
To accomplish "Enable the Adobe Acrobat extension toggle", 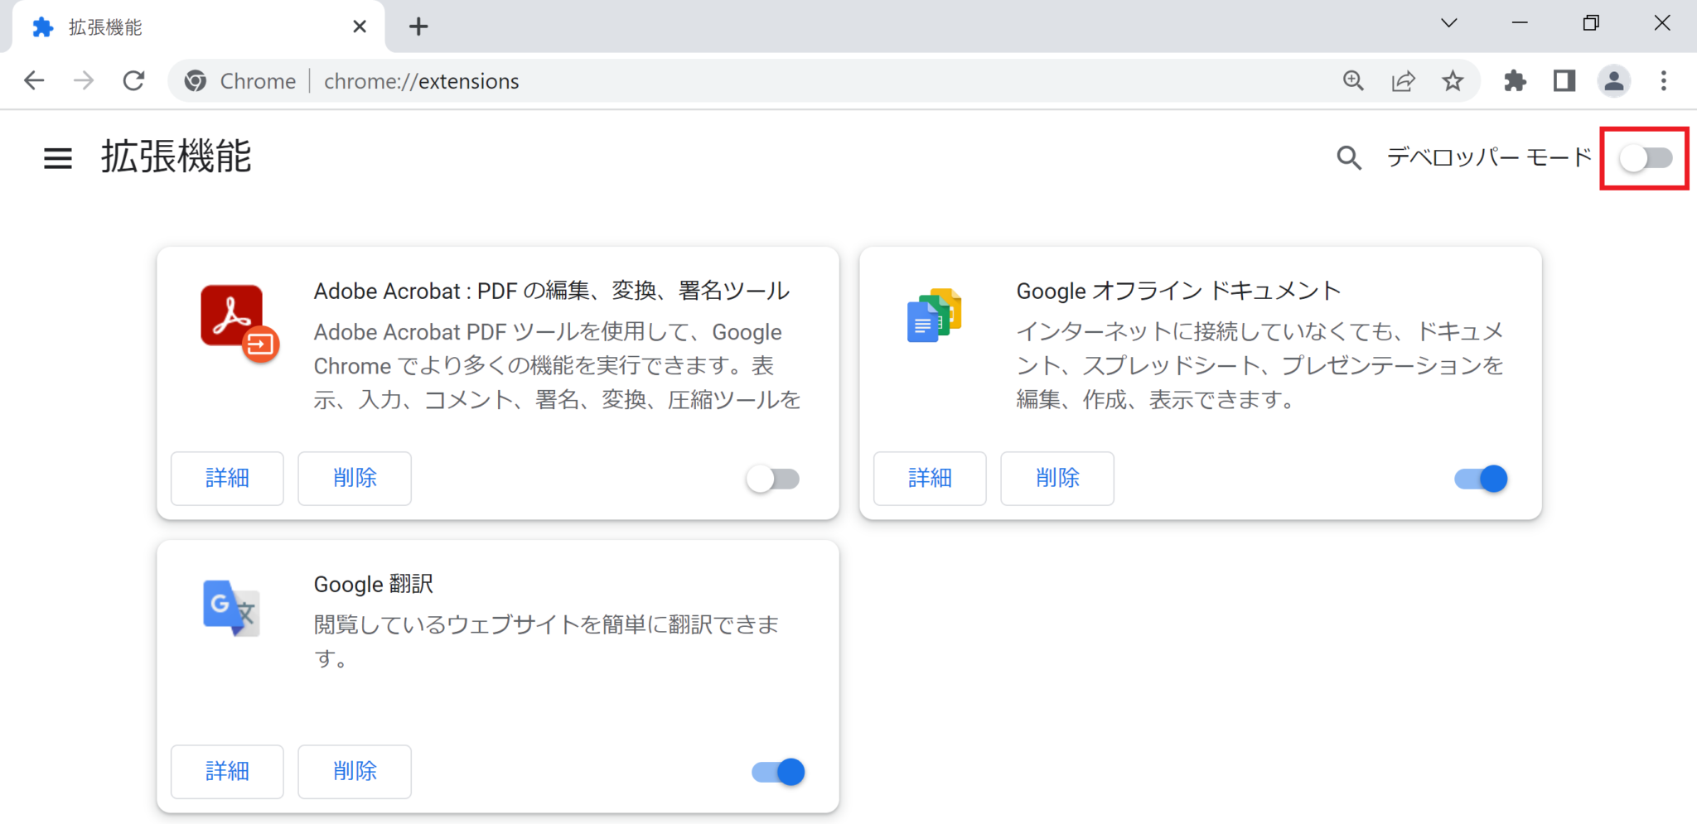I will pos(772,479).
